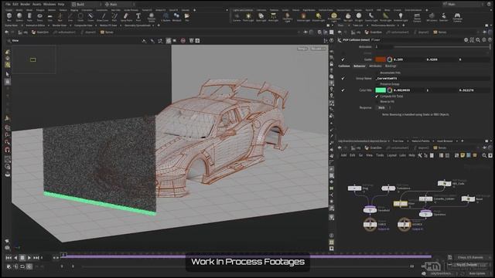Select the Metaball shelf tool
The width and height of the screenshot is (495, 278).
pos(177,17)
